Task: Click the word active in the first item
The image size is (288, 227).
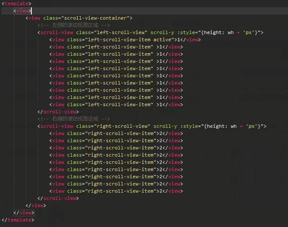Action: (164, 40)
